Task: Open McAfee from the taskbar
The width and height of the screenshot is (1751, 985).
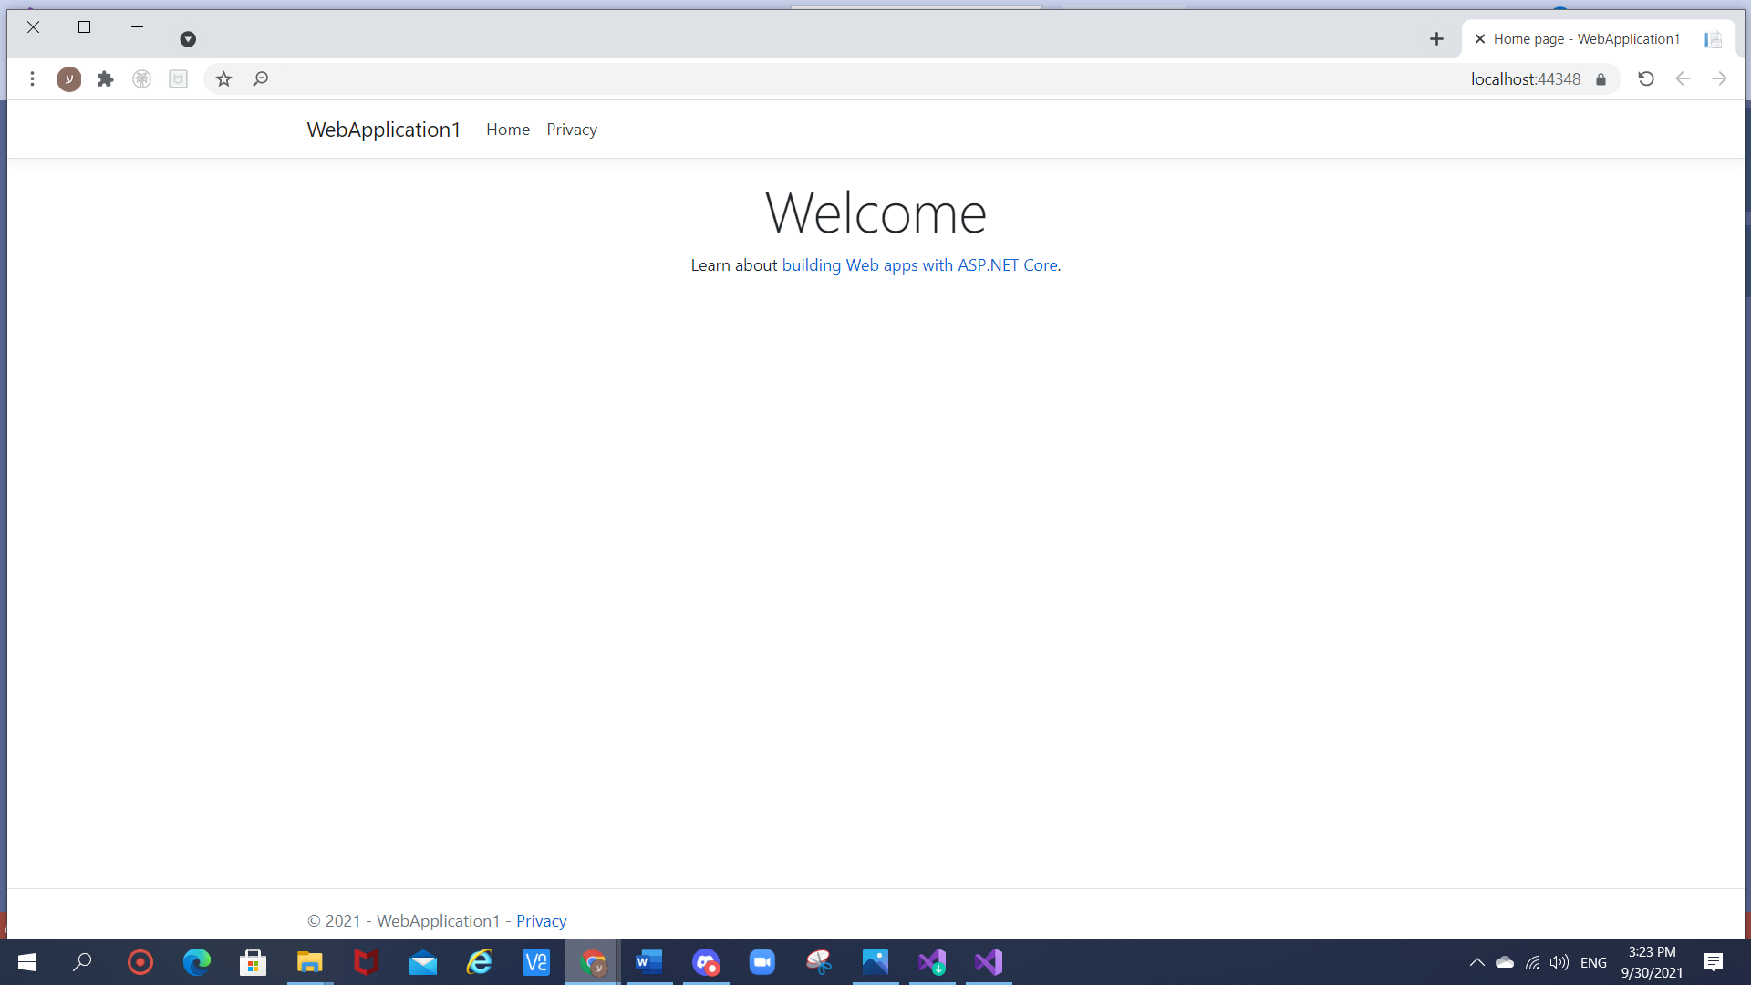Action: [366, 962]
